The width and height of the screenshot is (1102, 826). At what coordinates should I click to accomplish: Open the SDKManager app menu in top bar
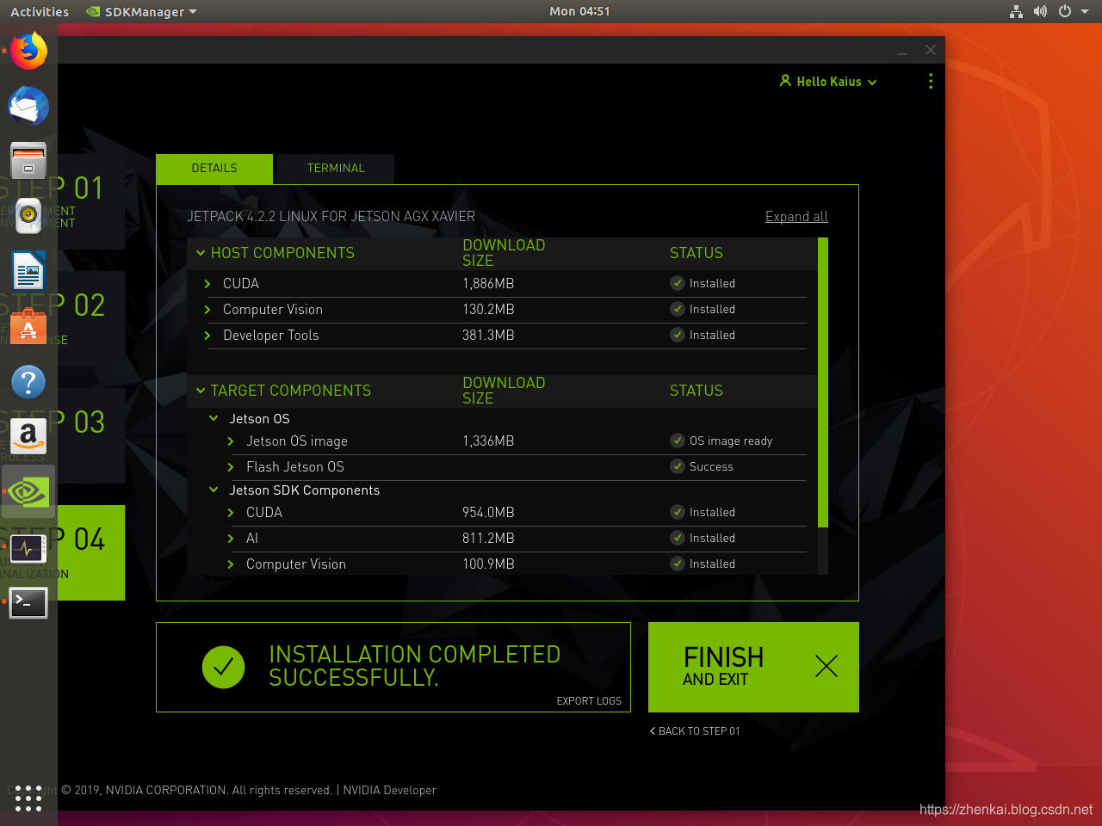[142, 11]
